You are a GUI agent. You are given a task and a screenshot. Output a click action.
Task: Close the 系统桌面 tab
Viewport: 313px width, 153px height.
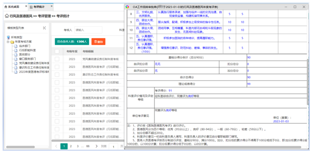(26, 6)
